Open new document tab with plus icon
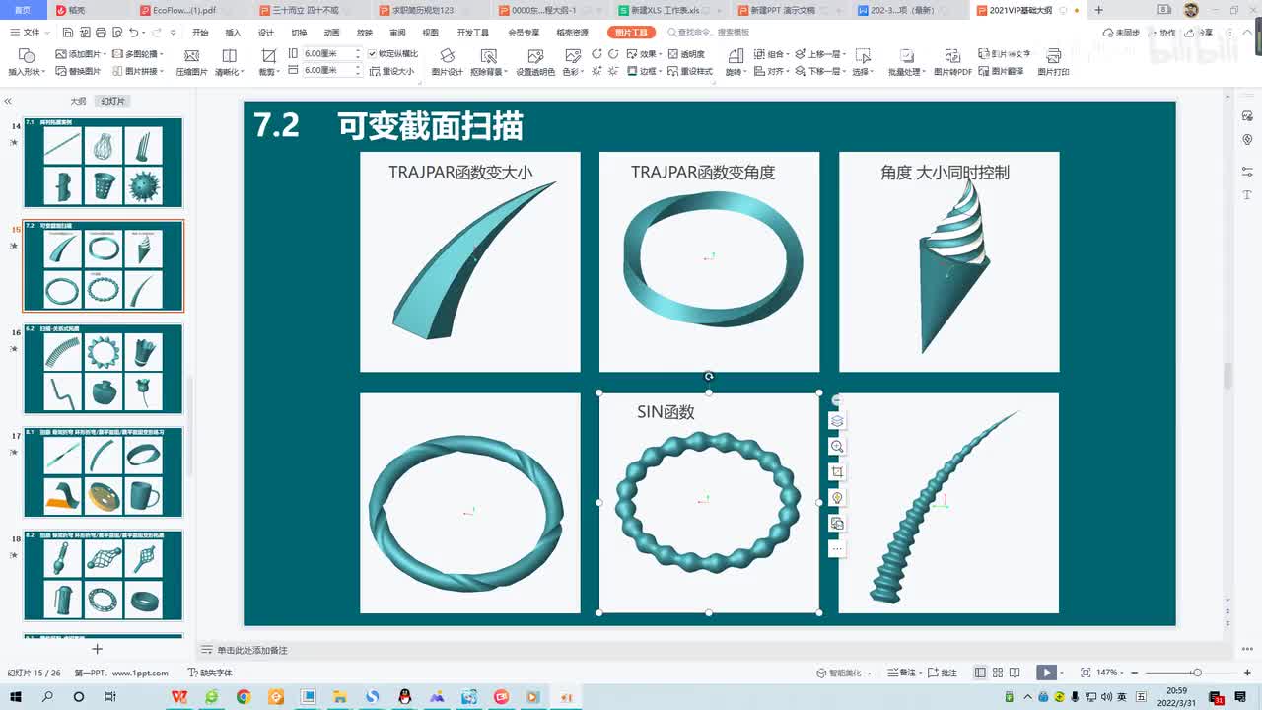 click(x=1098, y=10)
